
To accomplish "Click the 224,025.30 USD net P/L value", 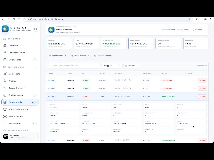I will point(168,97).
